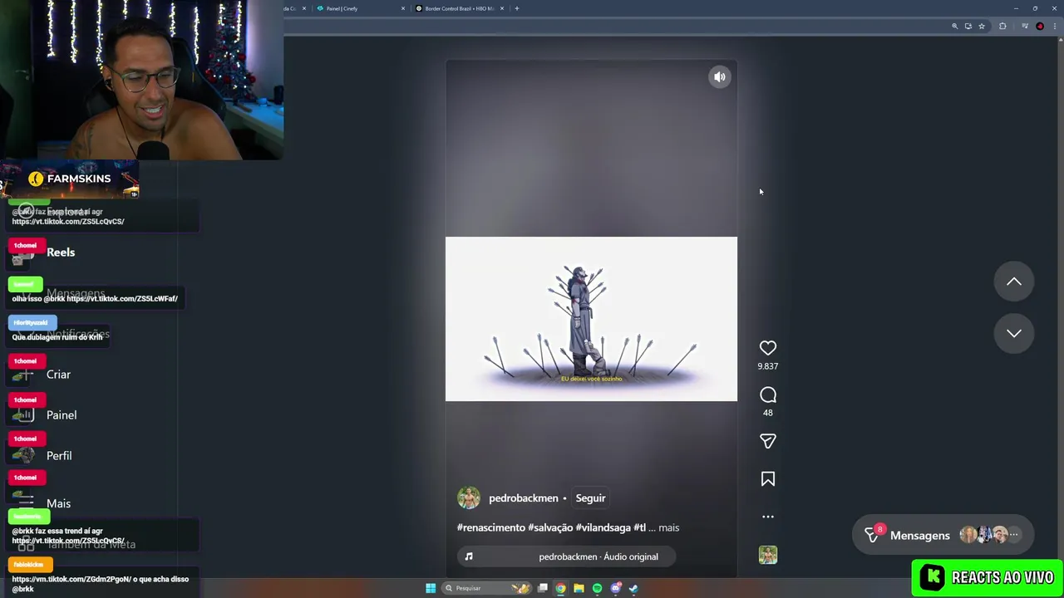Open the comments bubble showing 48
This screenshot has height=598, width=1064.
point(768,395)
